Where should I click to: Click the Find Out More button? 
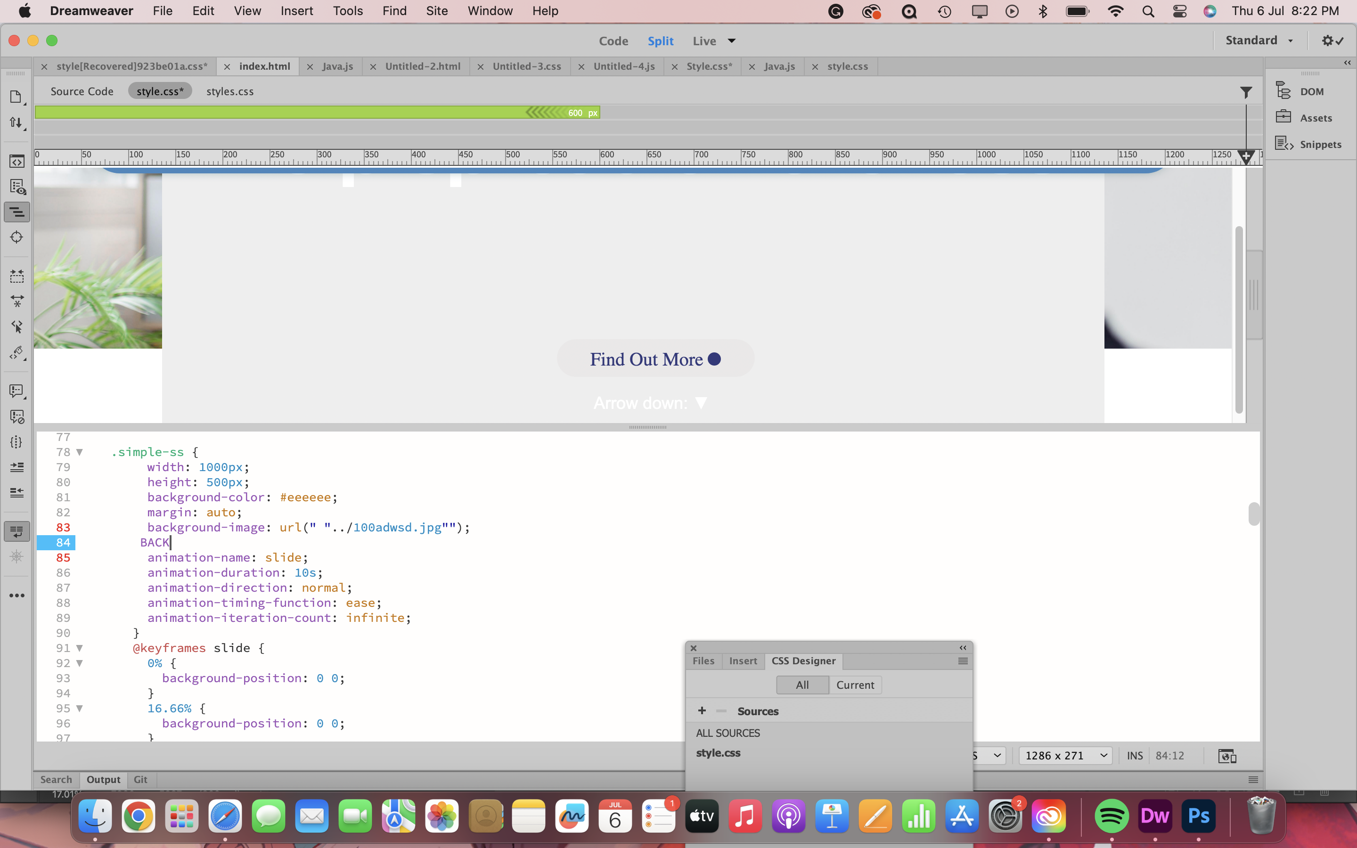[x=655, y=359]
